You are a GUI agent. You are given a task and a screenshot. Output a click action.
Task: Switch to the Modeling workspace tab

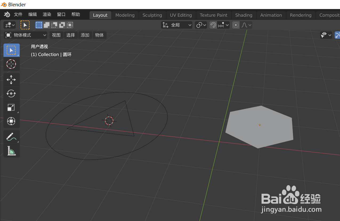pos(125,15)
